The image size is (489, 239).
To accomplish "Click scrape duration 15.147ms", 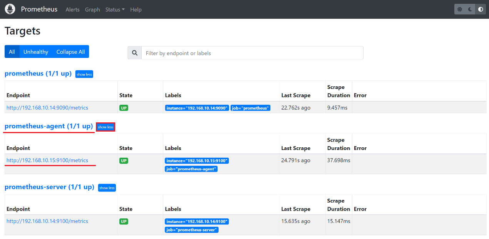I will (339, 221).
